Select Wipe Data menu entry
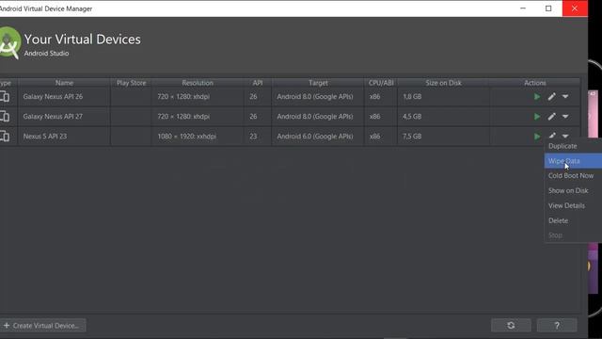602x339 pixels. (x=573, y=161)
